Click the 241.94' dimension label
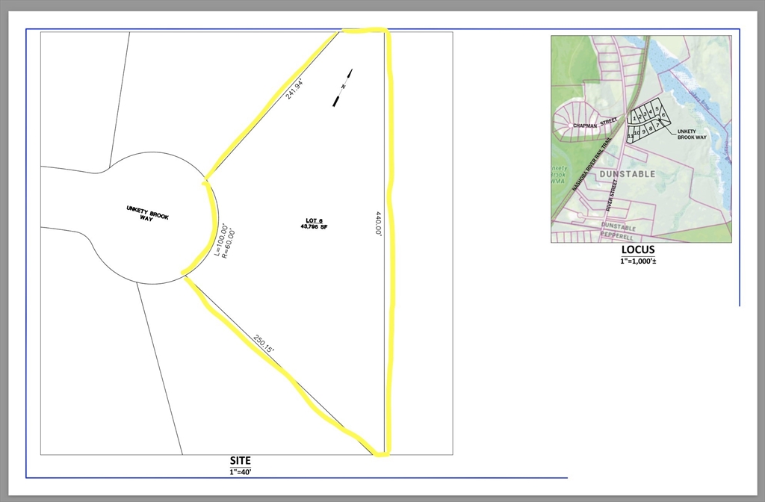Image resolution: width=765 pixels, height=502 pixels. tap(294, 90)
